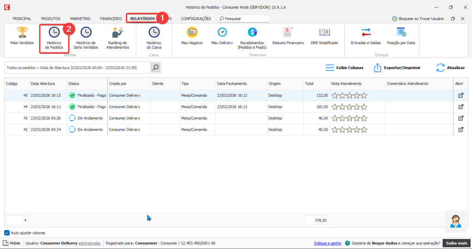
Task: Sort by Total column header
Action: (316, 84)
